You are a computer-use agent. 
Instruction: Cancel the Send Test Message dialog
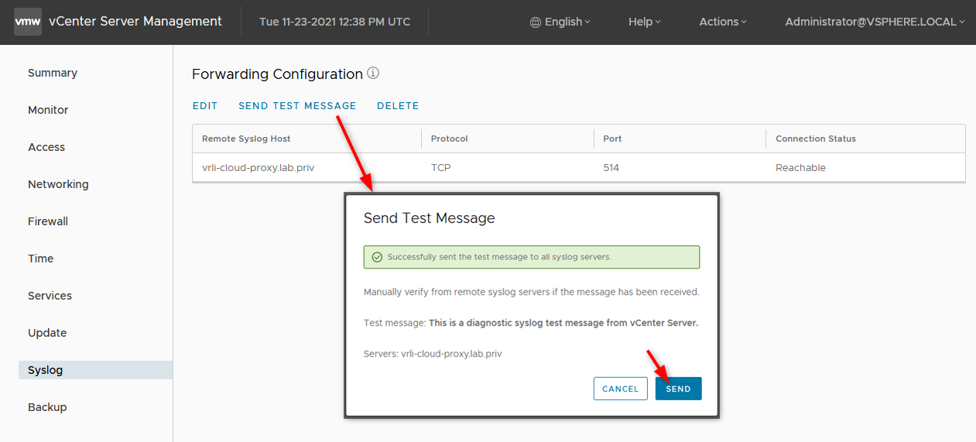pyautogui.click(x=620, y=389)
